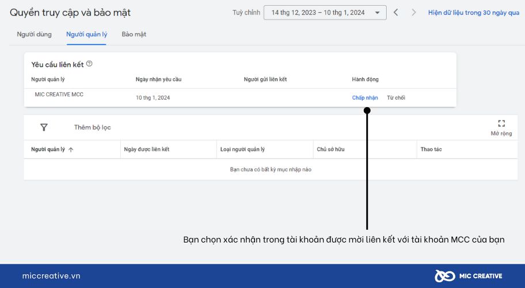Click Người gửi liên kết column label
The image size is (525, 288).
click(265, 79)
